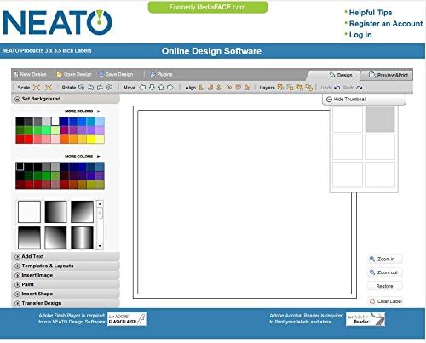Pick the light blue swatch ending the upper palette's top row
Image resolution: width=426 pixels, height=343 pixels.
(x=100, y=122)
